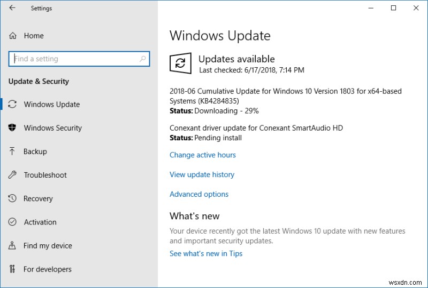The image size is (428, 288).
Task: Close the Settings window
Action: pos(416,8)
